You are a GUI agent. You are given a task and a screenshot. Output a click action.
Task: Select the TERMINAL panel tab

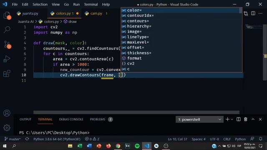(45, 120)
